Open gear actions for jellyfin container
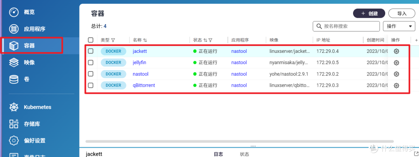Screen dimensions: 419x157 pyautogui.click(x=396, y=63)
